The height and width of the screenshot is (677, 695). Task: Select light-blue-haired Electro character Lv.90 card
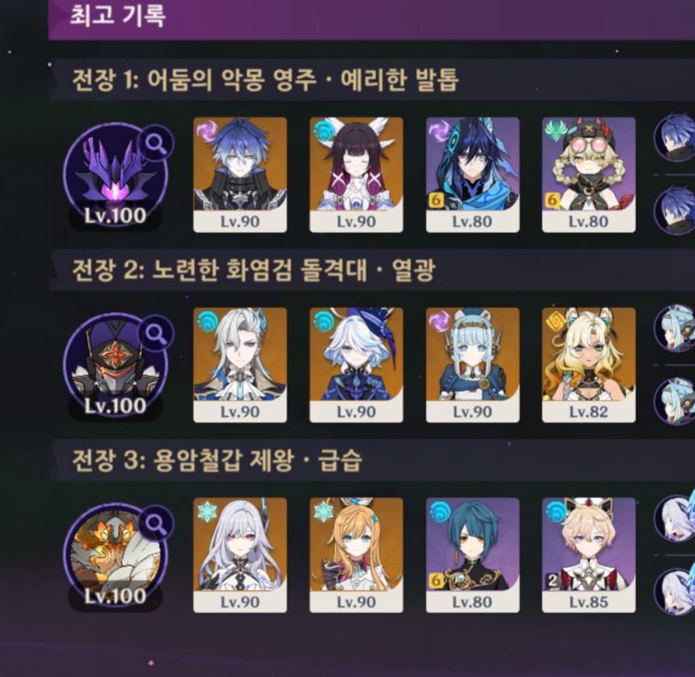pyautogui.click(x=472, y=365)
